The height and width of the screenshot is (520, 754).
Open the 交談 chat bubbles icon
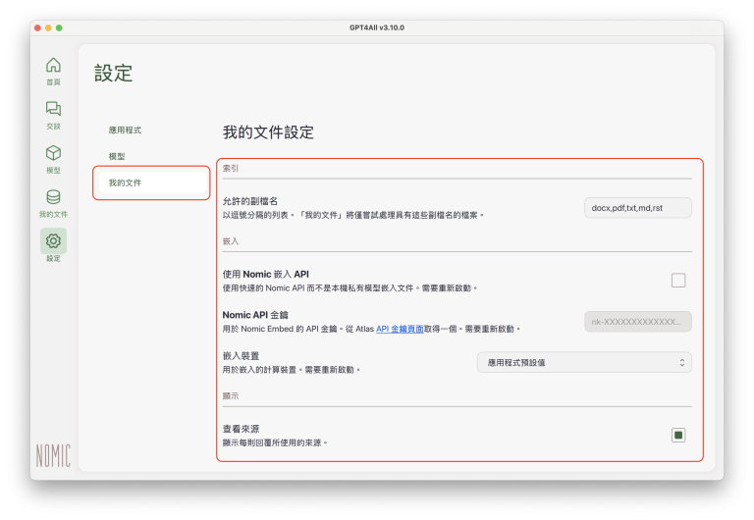(53, 110)
